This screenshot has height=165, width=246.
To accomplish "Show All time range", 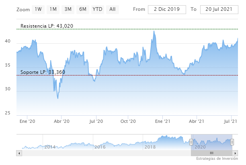I will [113, 9].
